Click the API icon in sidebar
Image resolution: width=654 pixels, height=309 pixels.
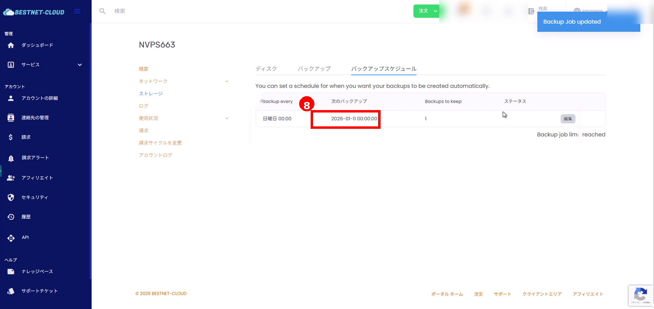click(x=11, y=238)
